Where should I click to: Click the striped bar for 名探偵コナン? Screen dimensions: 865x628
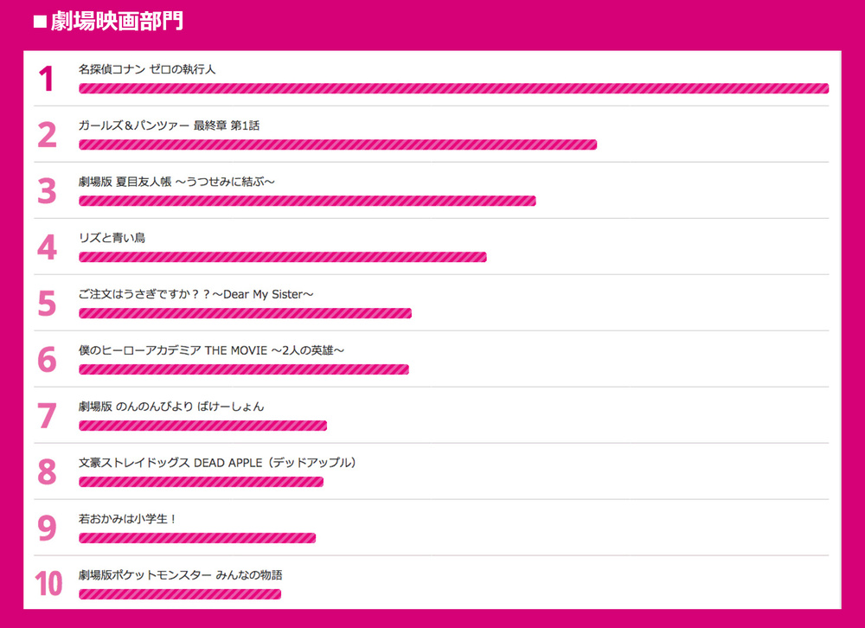453,88
